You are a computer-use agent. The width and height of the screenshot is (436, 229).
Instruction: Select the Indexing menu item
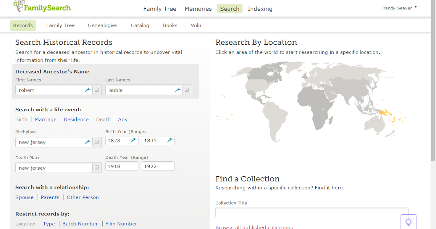coord(260,9)
